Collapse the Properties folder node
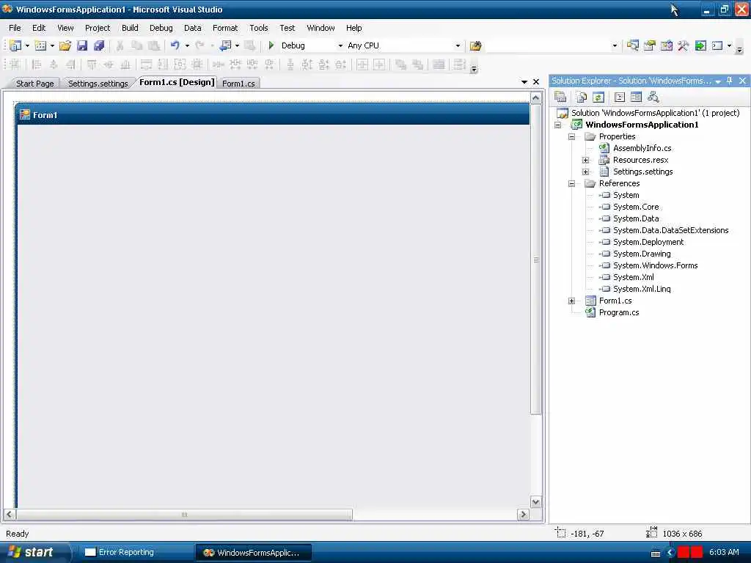This screenshot has width=751, height=563. tap(571, 136)
